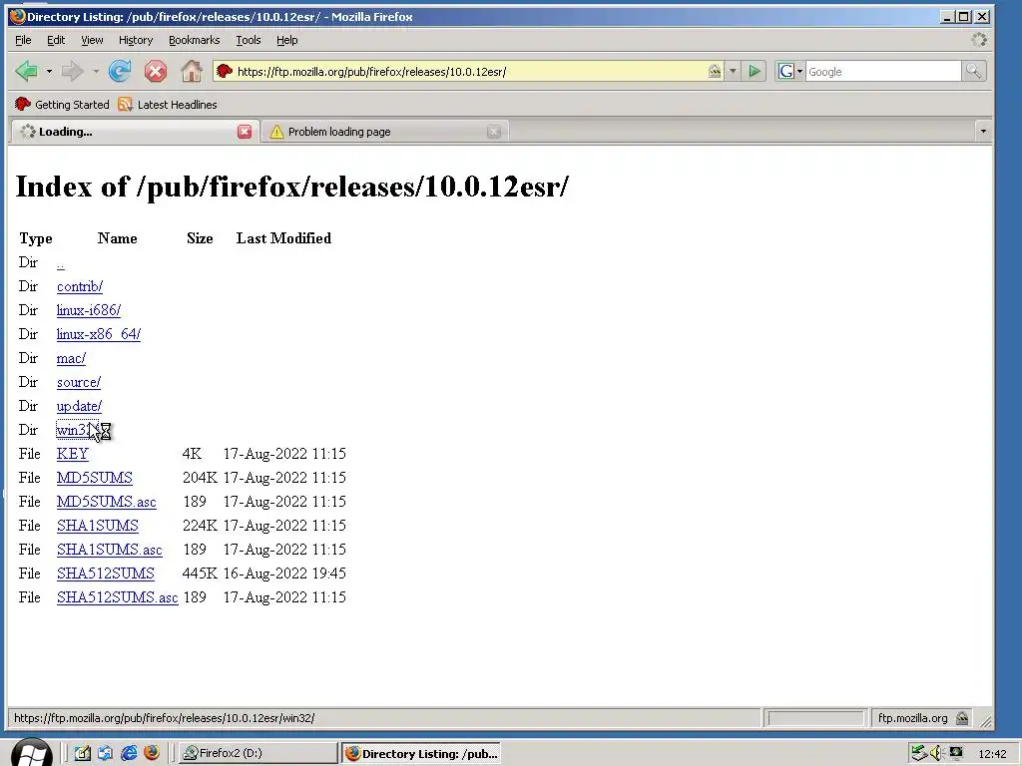This screenshot has width=1022, height=766.
Task: Click the site favicon in address bar
Action: (225, 71)
